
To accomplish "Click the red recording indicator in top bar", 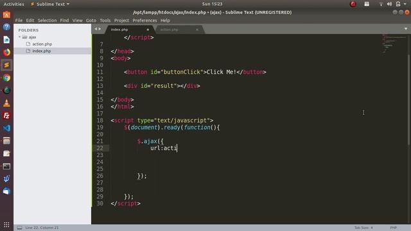I will (x=353, y=4).
